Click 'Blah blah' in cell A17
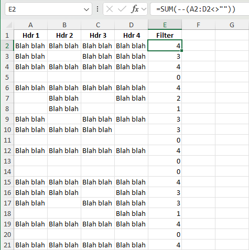Screen dimensions: 249x250 30,203
